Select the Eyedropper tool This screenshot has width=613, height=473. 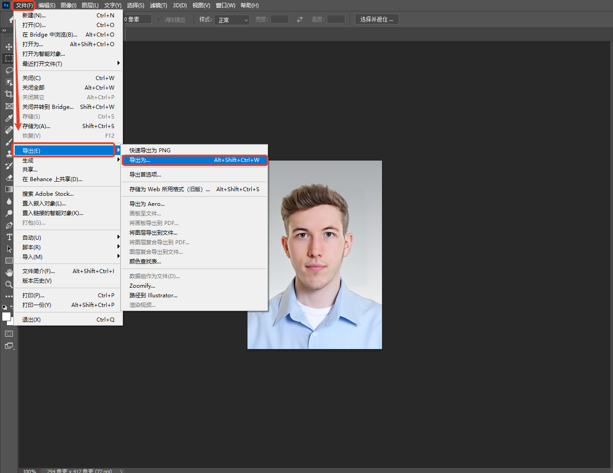9,118
